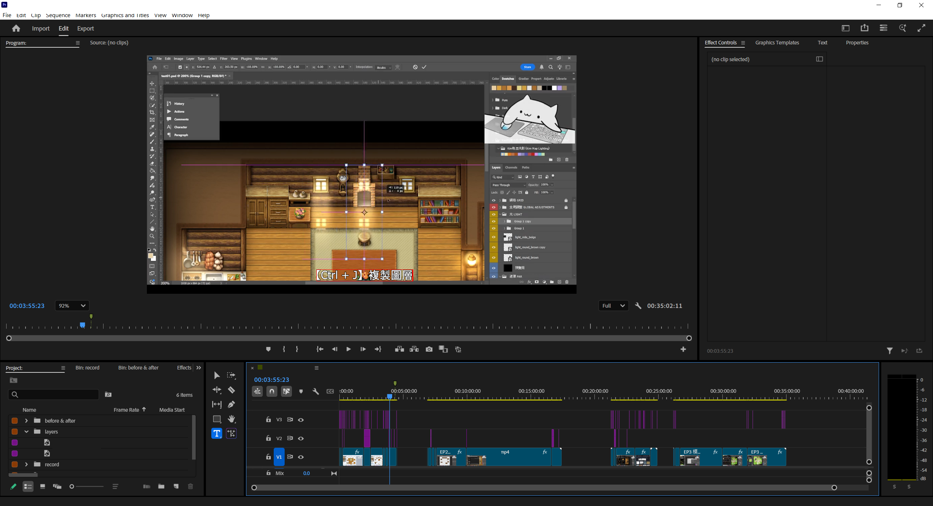
Task: Select the Ripple Edit tool
Action: 217,390
